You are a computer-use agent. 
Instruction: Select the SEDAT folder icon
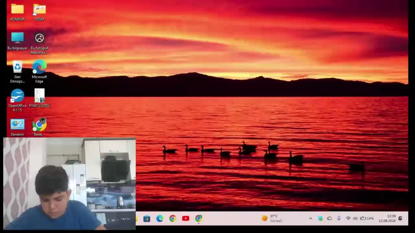tap(39, 12)
